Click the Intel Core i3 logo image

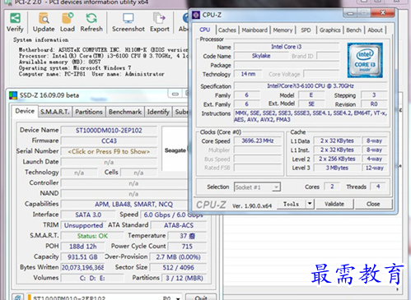coord(365,60)
